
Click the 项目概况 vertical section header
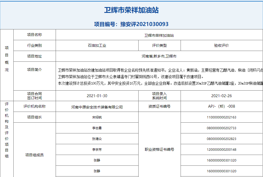pos(7,59)
